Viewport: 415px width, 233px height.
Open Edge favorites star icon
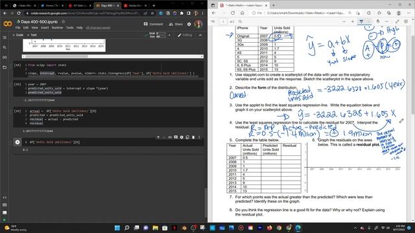tap(379, 13)
